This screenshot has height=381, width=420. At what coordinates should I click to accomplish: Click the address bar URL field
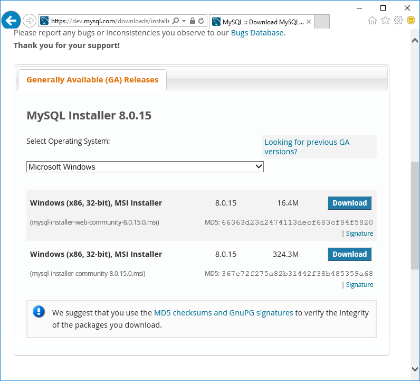point(110,21)
